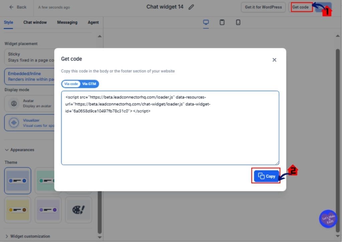Image resolution: width=342 pixels, height=242 pixels.
Task: Click preview pane scroll up arrow
Action: (x=338, y=36)
